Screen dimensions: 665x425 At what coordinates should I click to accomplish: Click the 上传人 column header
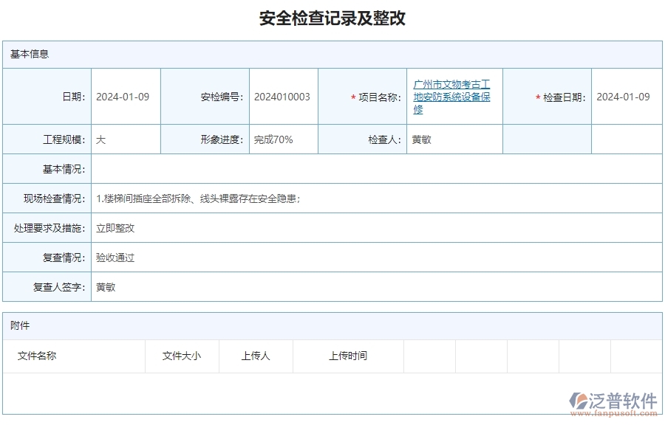[255, 356]
